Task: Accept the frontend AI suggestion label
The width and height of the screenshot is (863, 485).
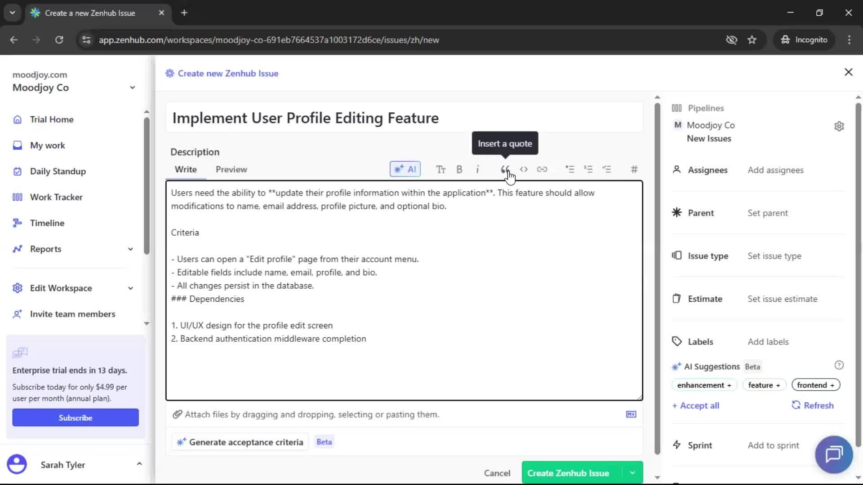Action: (815, 385)
